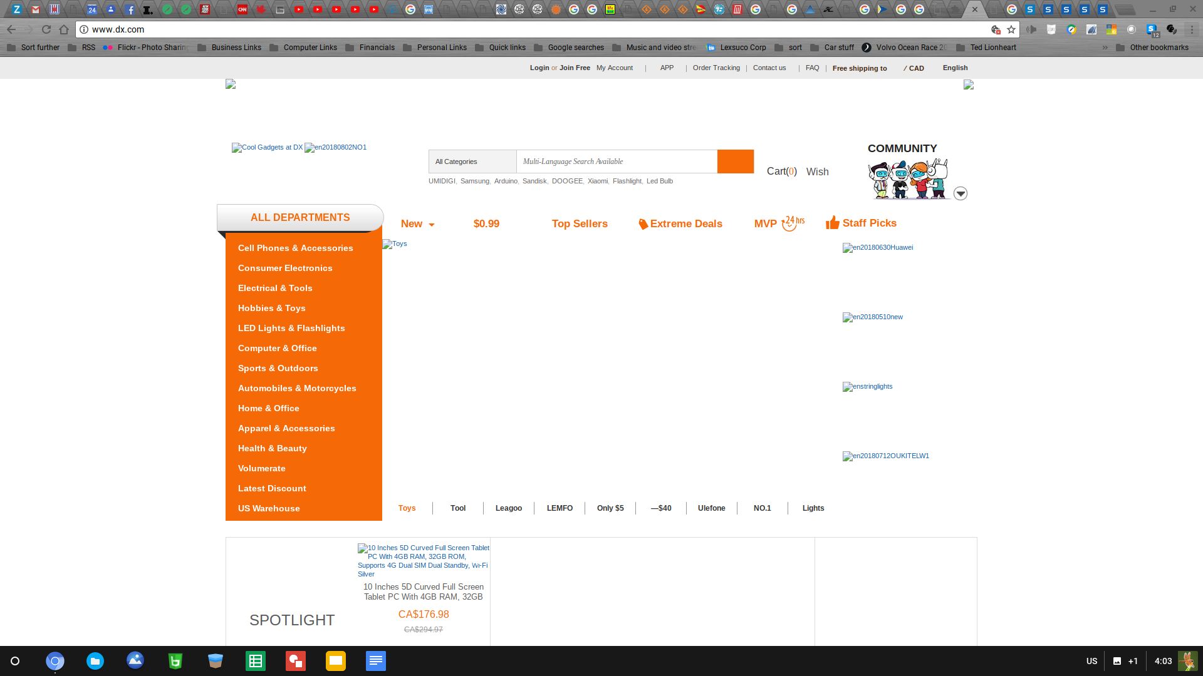Open Consumer Electronics department
The height and width of the screenshot is (676, 1203).
coord(285,268)
